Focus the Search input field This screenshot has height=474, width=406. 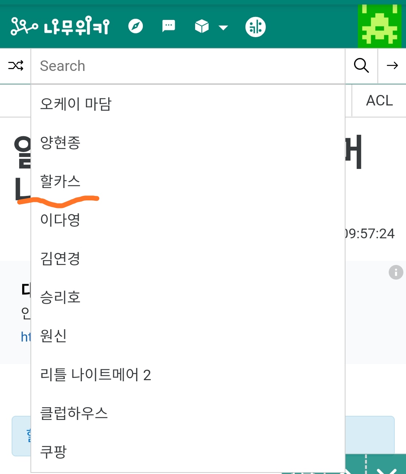(x=188, y=66)
